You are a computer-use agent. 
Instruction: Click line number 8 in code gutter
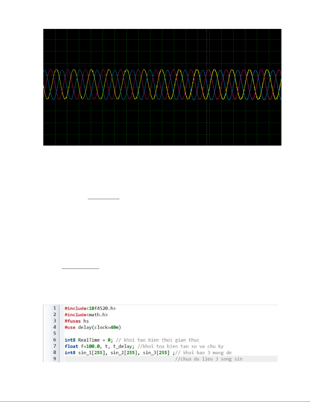[x=54, y=353]
